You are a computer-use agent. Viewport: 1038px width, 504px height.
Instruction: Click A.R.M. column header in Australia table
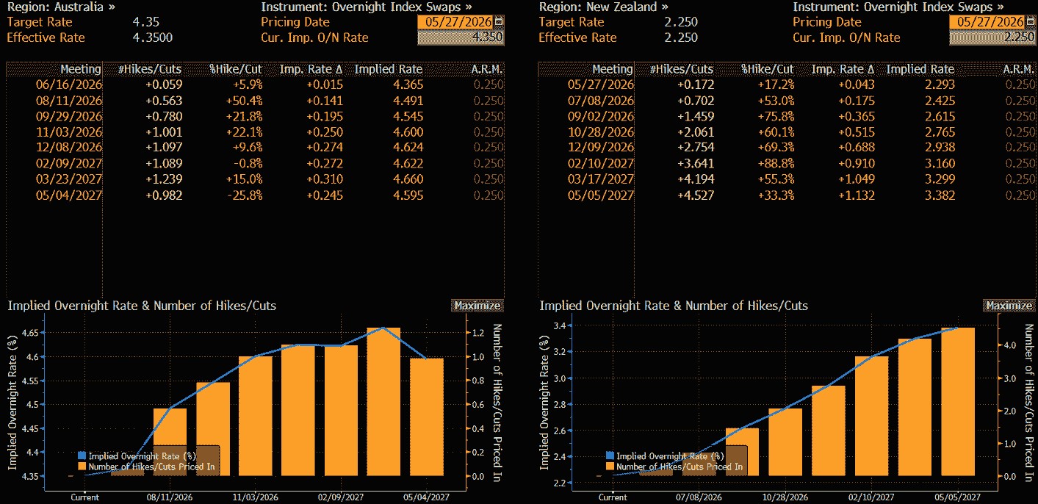[488, 69]
